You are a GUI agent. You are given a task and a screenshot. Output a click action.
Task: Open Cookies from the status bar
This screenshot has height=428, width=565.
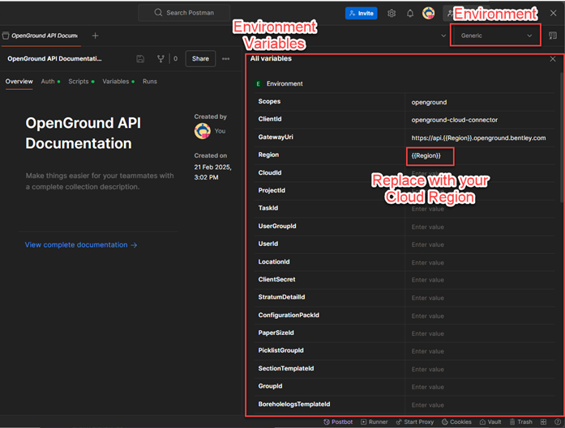[456, 422]
